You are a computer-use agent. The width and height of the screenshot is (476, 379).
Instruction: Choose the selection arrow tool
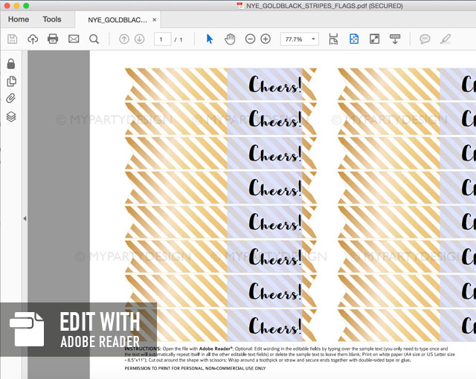click(x=210, y=39)
